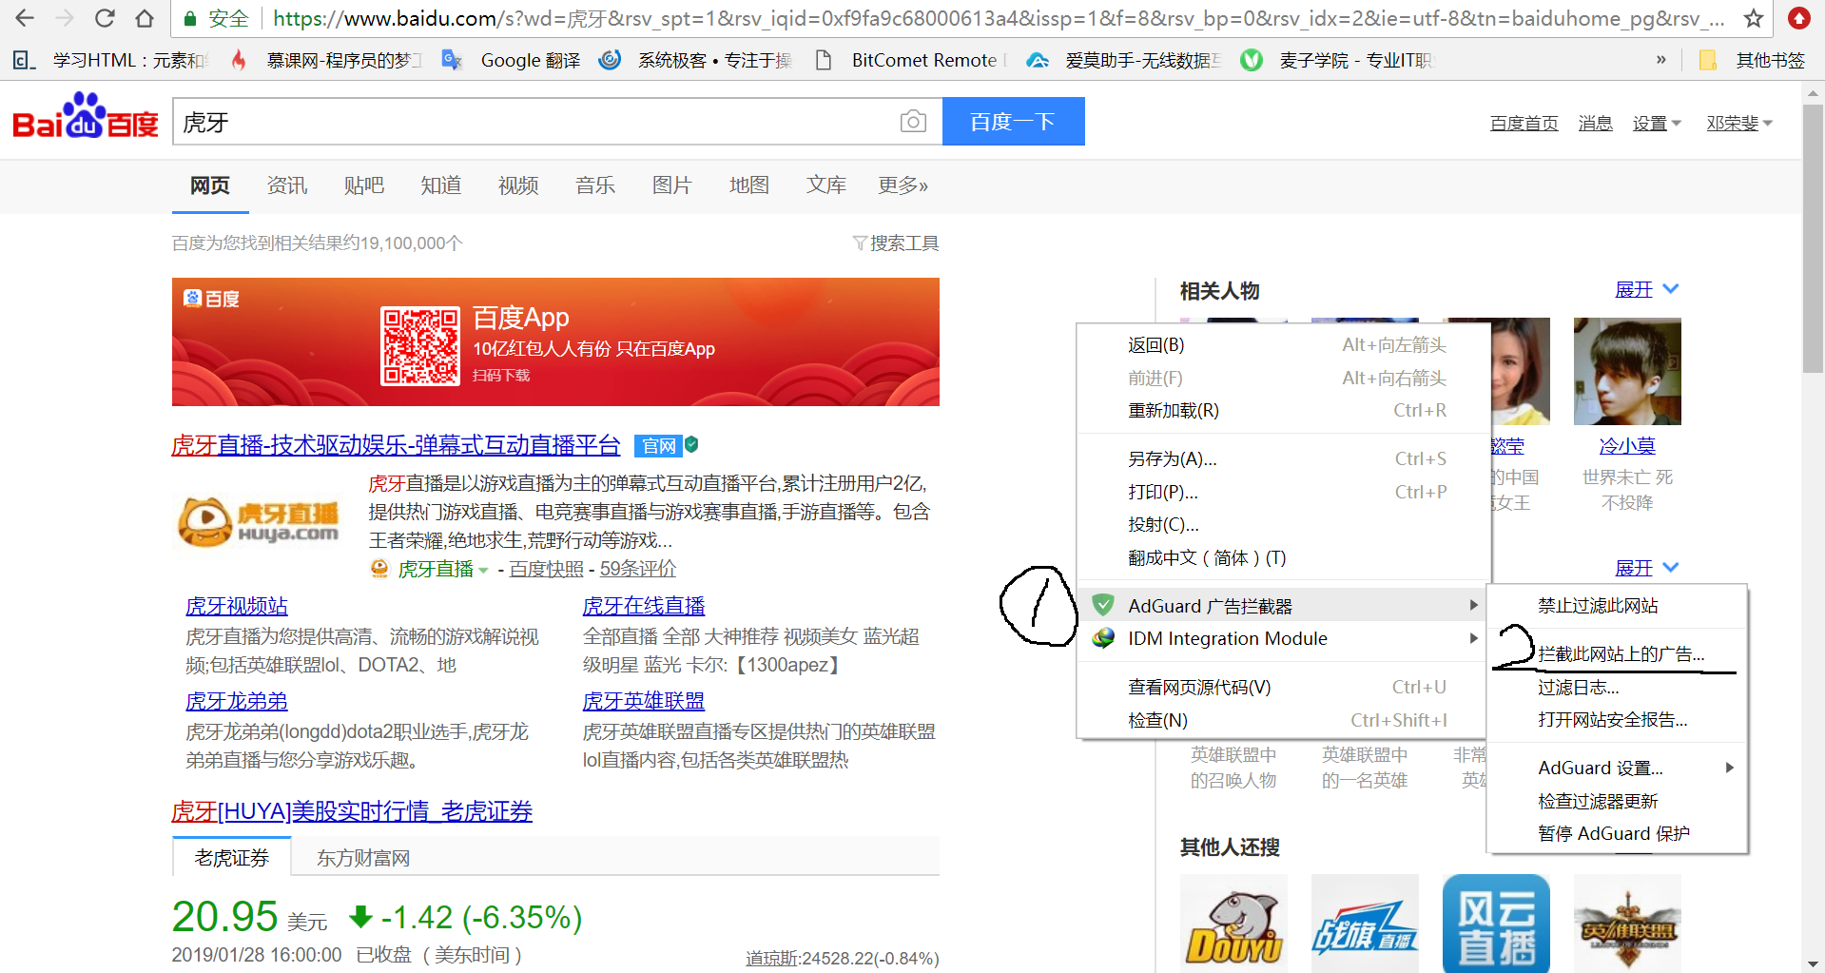Viewport: 1825px width, 973px height.
Task: Go to the browser home page icon
Action: tap(145, 18)
